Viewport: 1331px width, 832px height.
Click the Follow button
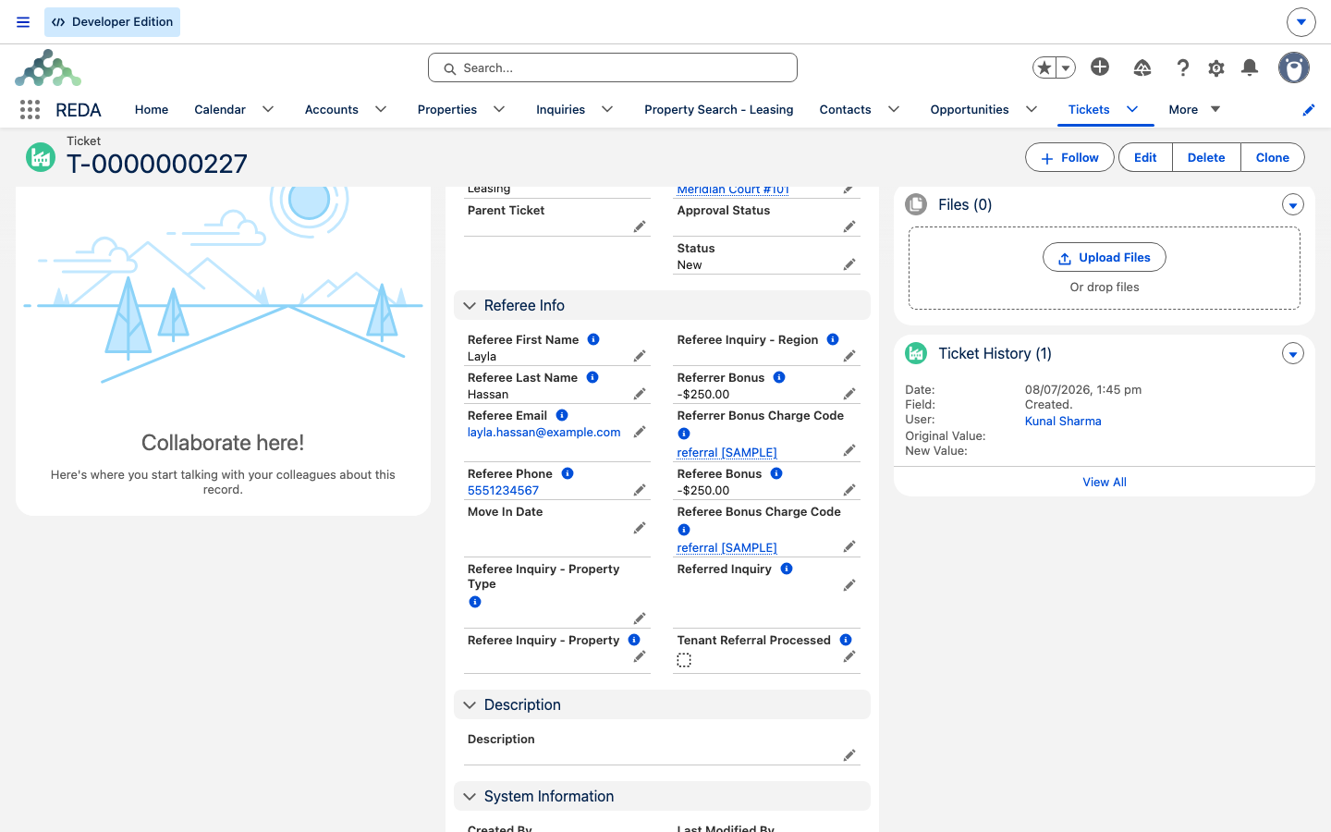coord(1069,158)
